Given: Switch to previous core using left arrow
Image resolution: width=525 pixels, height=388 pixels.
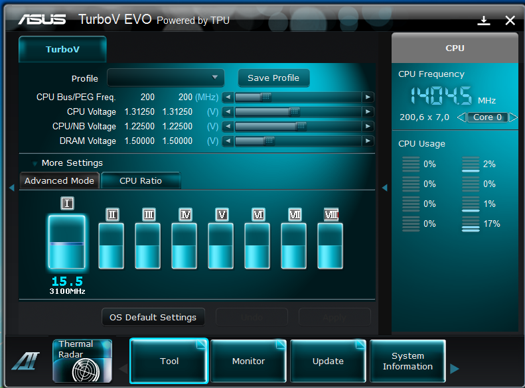Looking at the screenshot, I should tap(462, 117).
